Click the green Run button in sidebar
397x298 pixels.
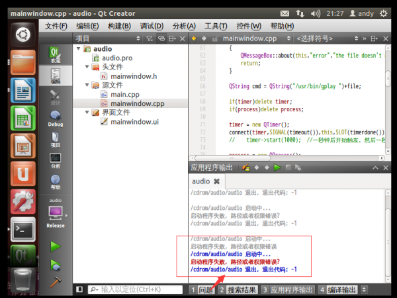56,246
